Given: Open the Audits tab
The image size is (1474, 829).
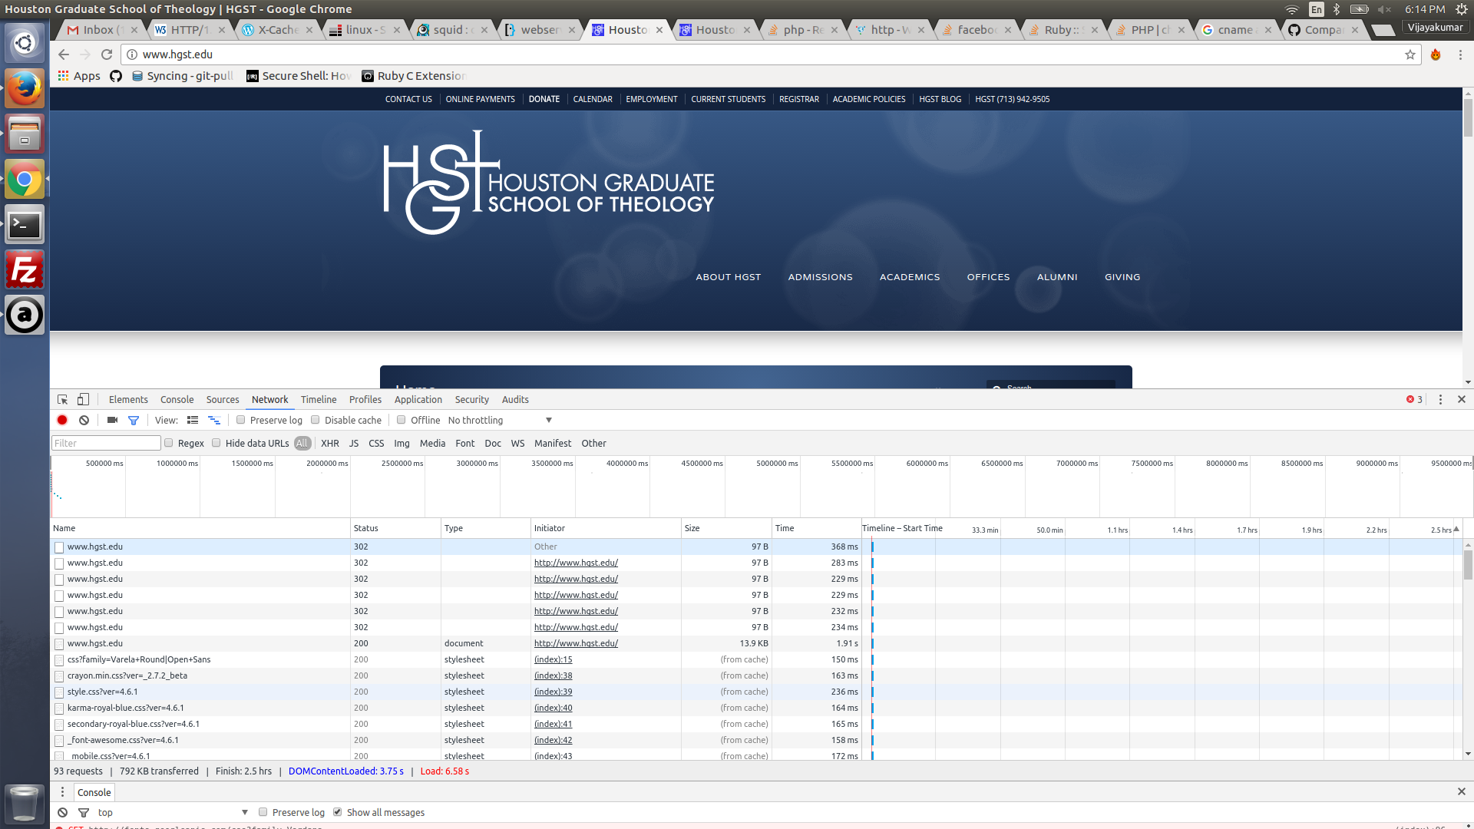Looking at the screenshot, I should [x=515, y=399].
